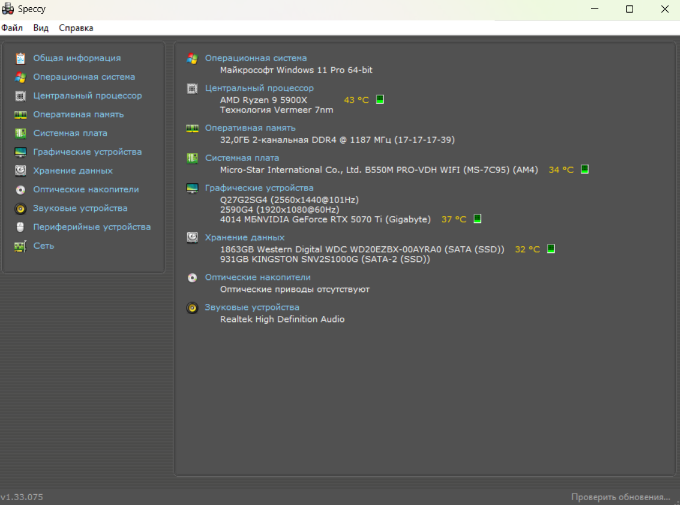
Task: Click the green indicator next to CPU 43 °C
Action: tap(380, 99)
